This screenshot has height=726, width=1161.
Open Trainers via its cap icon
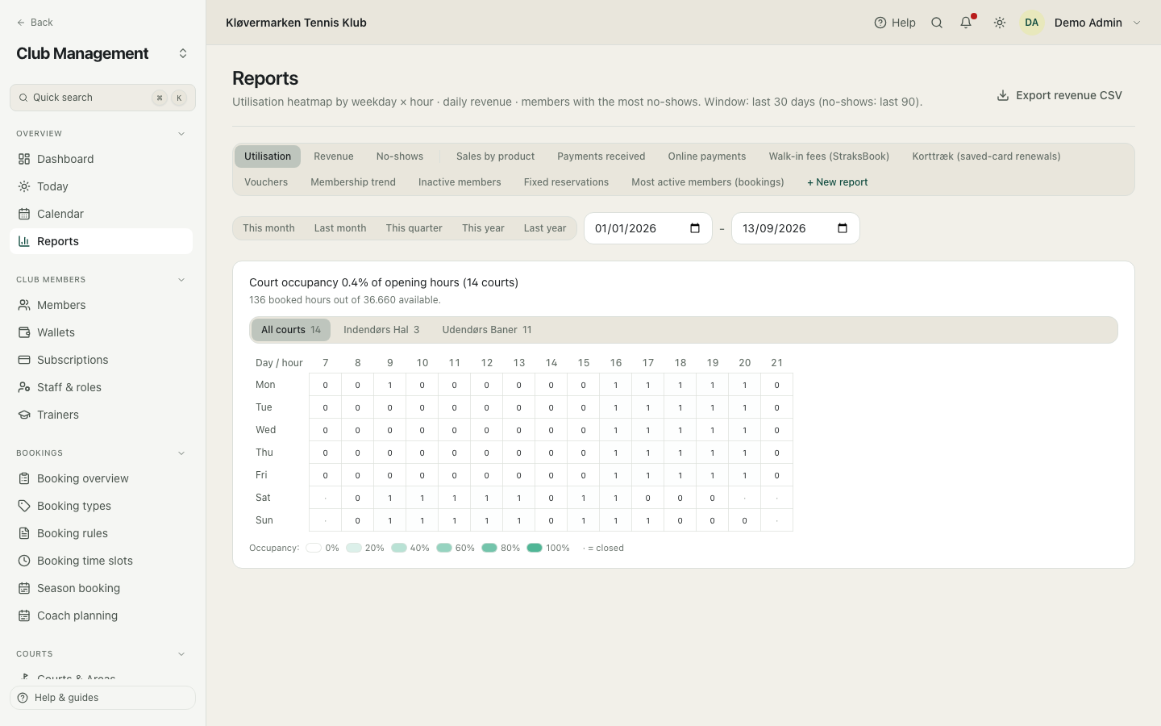(x=24, y=415)
